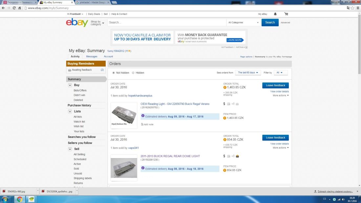Select the "Not hidden" radio button
Image resolution: width=361 pixels, height=203 pixels.
(x=114, y=73)
